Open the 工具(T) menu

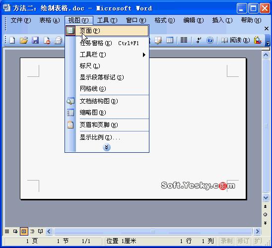point(107,20)
